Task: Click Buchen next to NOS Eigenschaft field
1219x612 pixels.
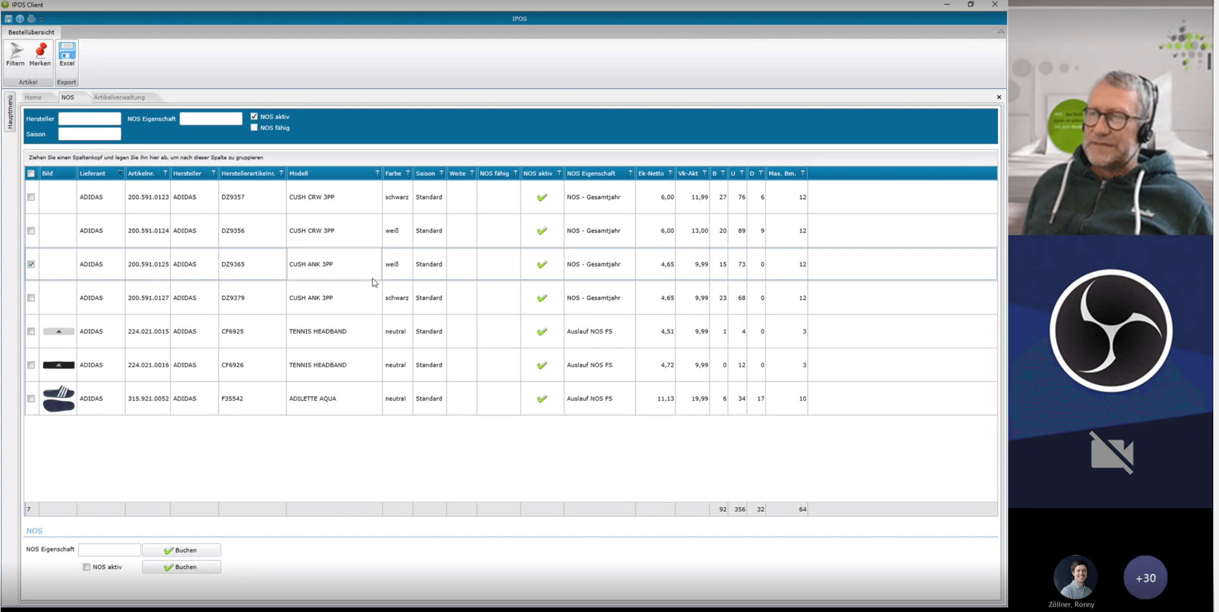Action: [x=181, y=550]
